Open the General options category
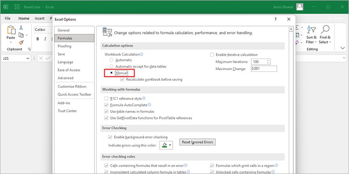The width and height of the screenshot is (349, 174). point(74,30)
